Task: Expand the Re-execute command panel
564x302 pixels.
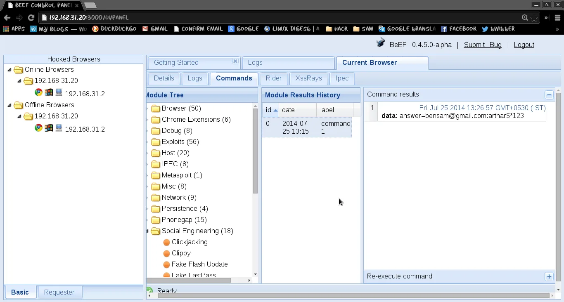Action: [x=549, y=276]
